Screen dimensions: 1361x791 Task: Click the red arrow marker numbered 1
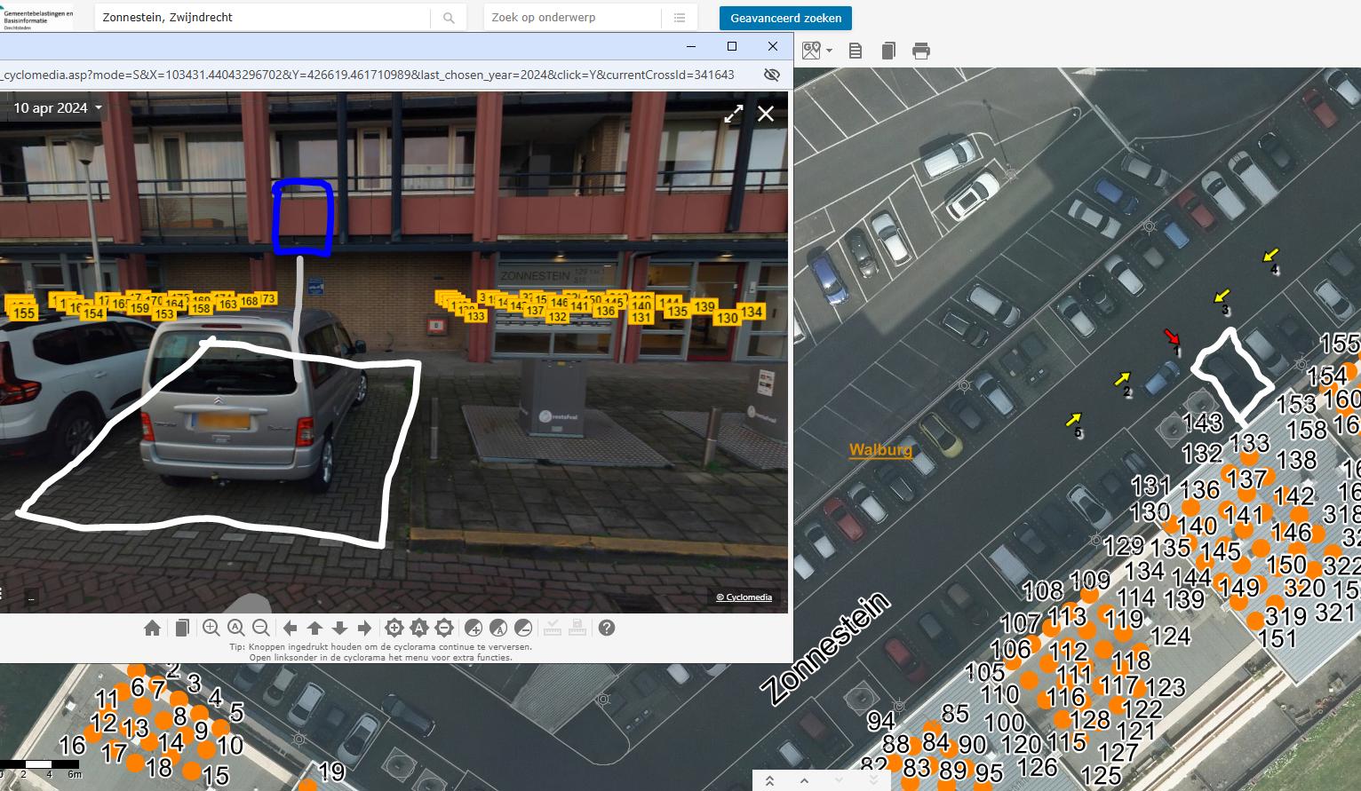pyautogui.click(x=1172, y=337)
